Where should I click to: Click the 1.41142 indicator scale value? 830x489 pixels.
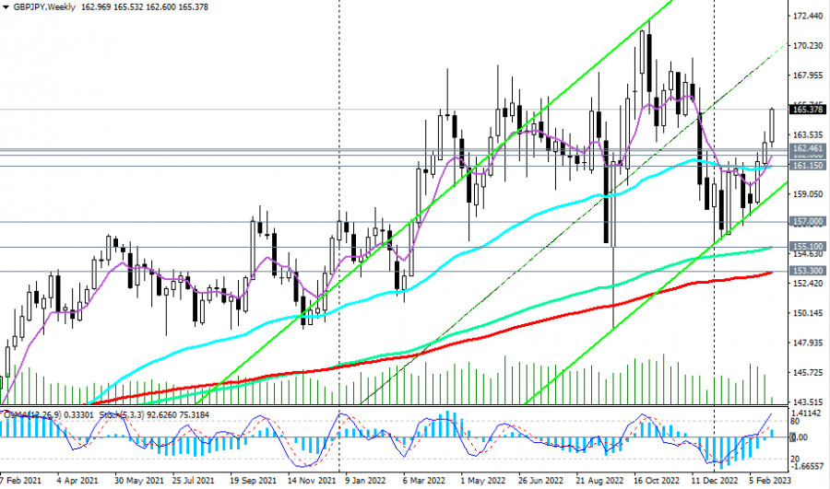pos(806,413)
